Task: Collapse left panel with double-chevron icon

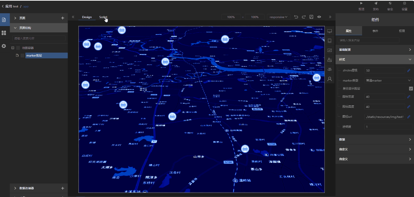Action: coord(73,17)
